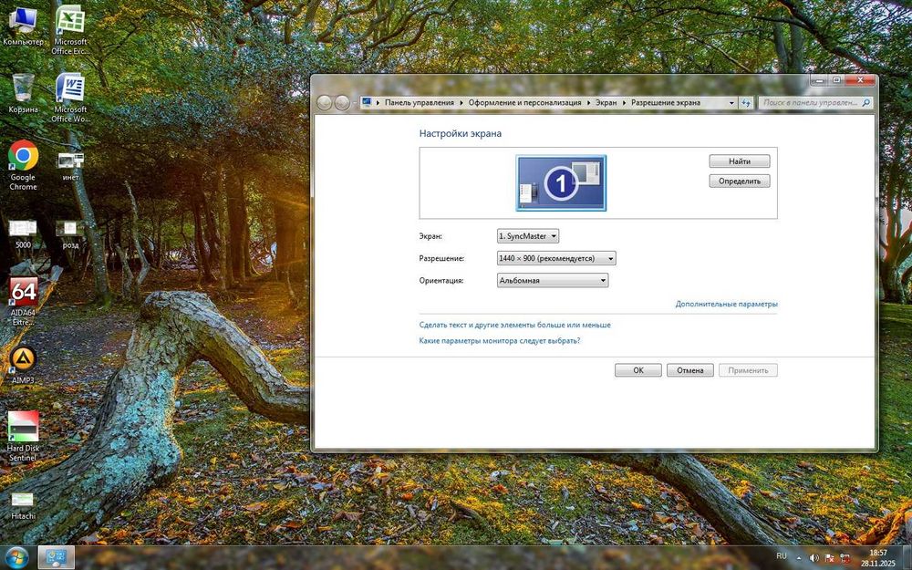Screen dimensions: 912x570
Task: Click Какие параметры монитора следует выбрать link
Action: pyautogui.click(x=500, y=340)
